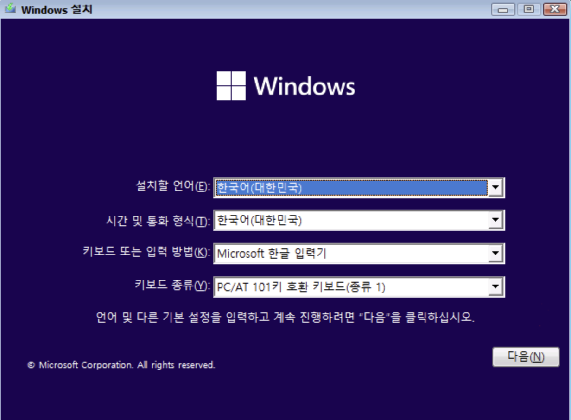Click the instruction text mentioning "다음"
The width and height of the screenshot is (571, 420).
(x=285, y=318)
